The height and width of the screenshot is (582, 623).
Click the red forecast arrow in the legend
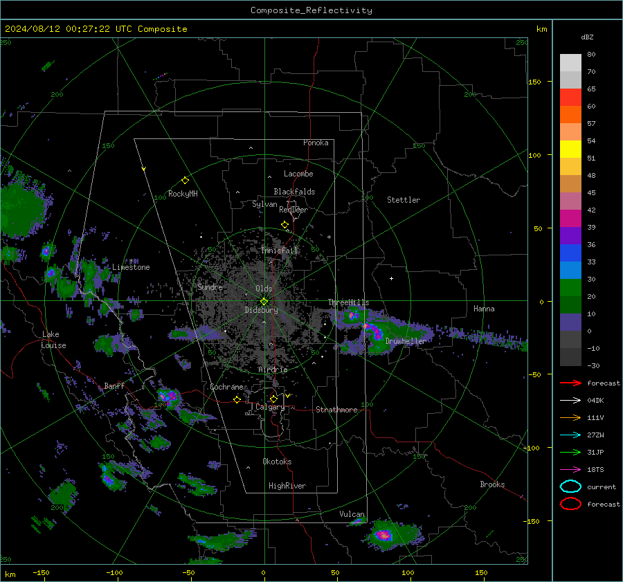click(x=570, y=383)
